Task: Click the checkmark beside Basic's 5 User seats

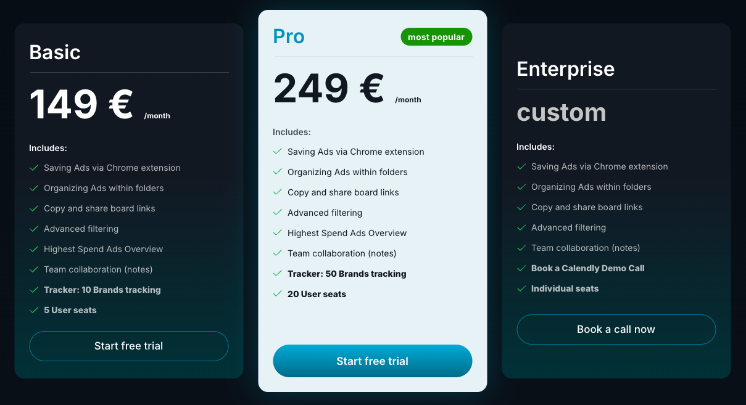Action: [33, 310]
